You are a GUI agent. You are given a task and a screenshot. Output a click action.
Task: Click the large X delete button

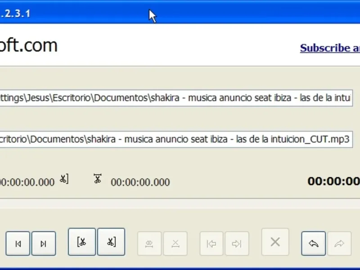pos(275,242)
